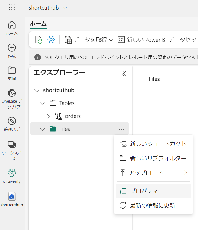The width and height of the screenshot is (198, 230).
Task: Open the app launcher dots grid
Action: 12,7
